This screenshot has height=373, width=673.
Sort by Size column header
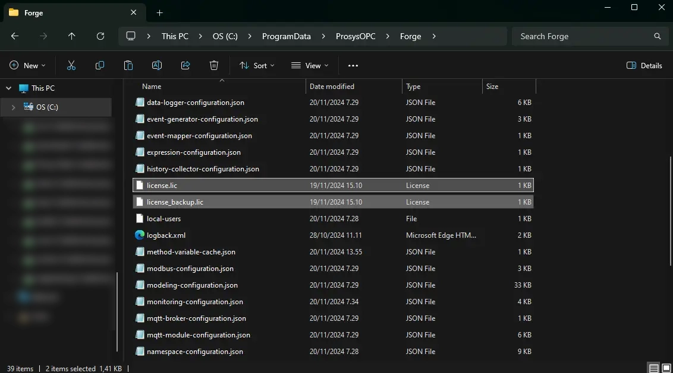509,87
